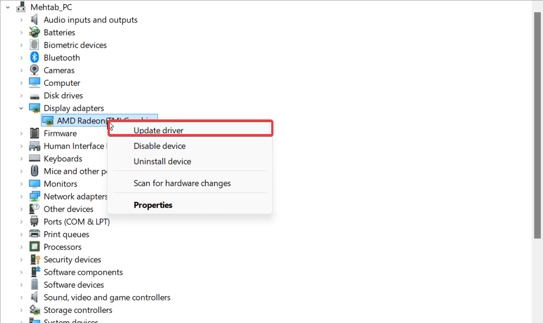Open Properties from the context menu
Screen dimensions: 543x323
pyautogui.click(x=190, y=205)
